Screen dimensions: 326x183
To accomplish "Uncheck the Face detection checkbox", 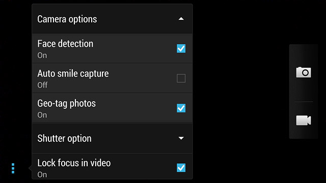I will [x=181, y=49].
